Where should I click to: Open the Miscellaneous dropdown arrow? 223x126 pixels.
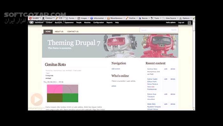pos(124,18)
